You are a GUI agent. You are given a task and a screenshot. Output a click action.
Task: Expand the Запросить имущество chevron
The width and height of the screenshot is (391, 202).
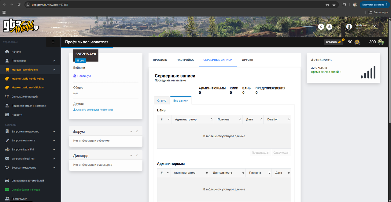click(54, 132)
